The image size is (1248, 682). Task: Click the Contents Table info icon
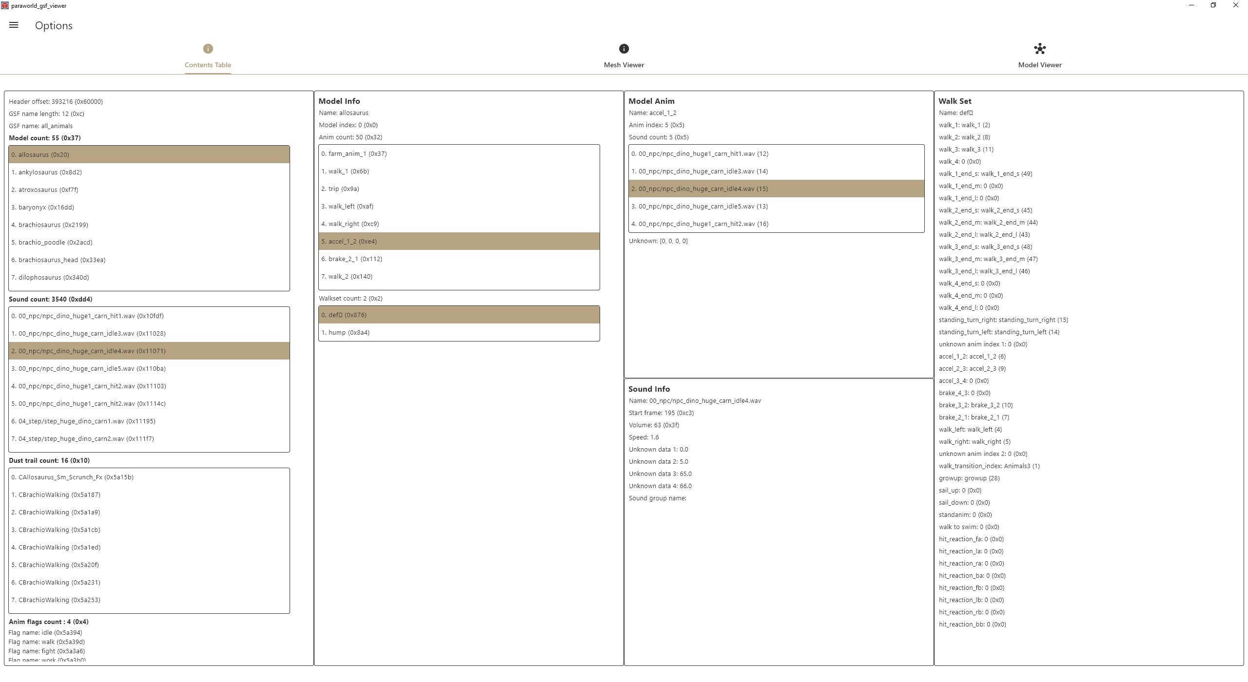(208, 49)
